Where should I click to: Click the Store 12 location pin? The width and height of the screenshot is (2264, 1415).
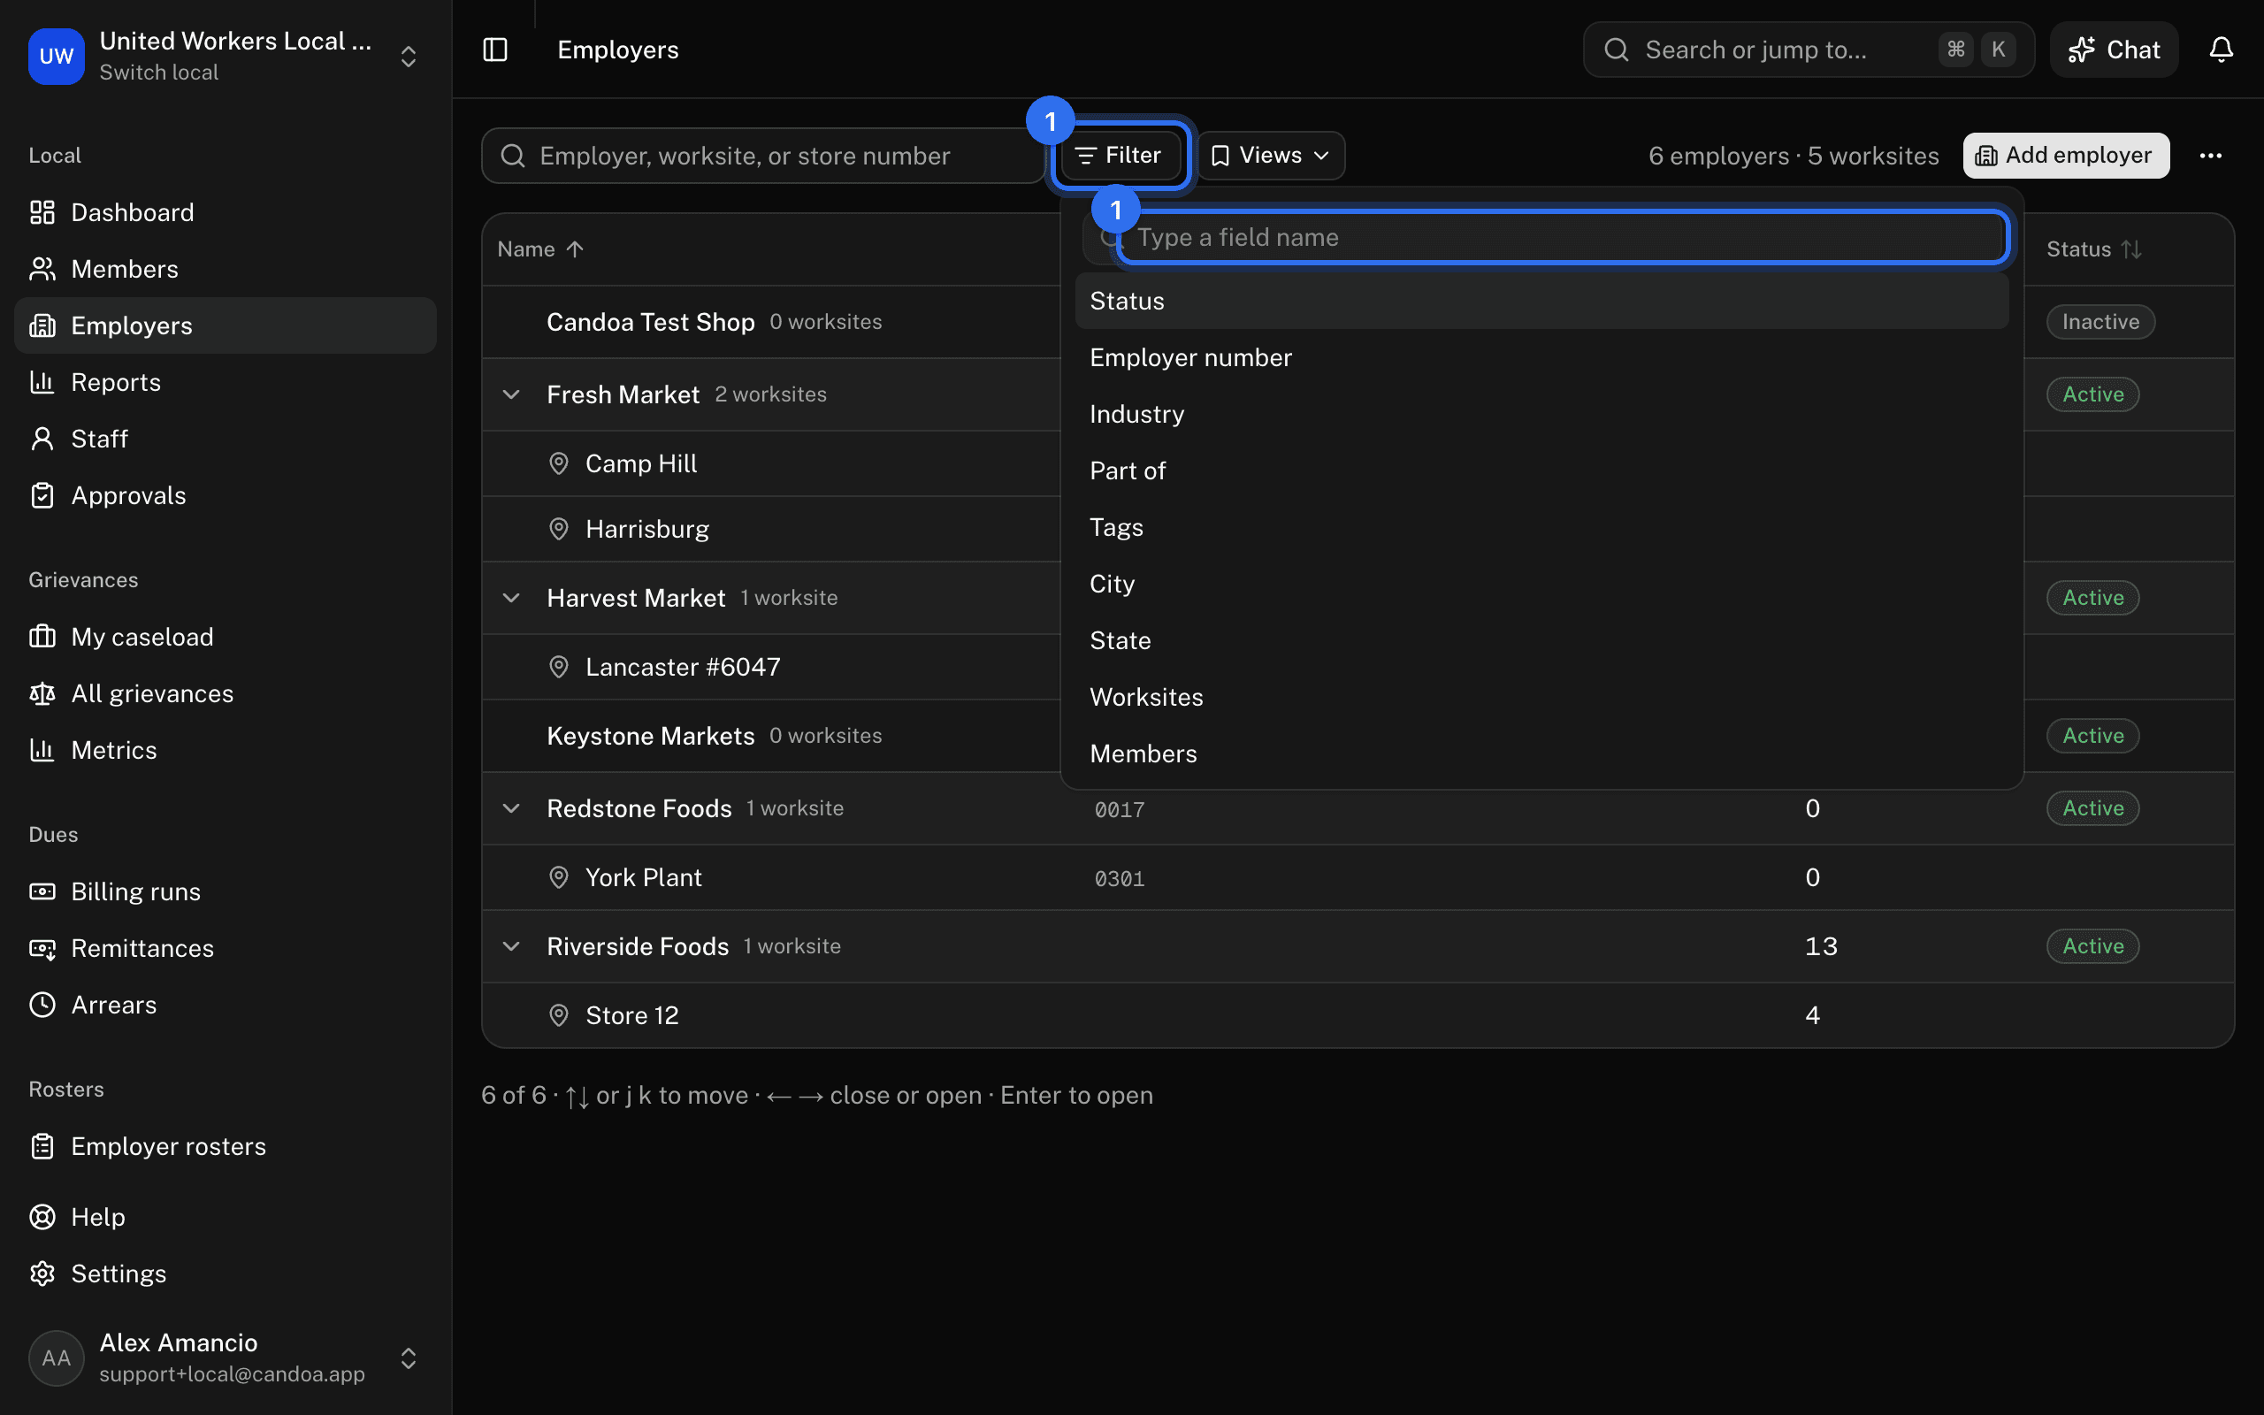(x=559, y=1015)
